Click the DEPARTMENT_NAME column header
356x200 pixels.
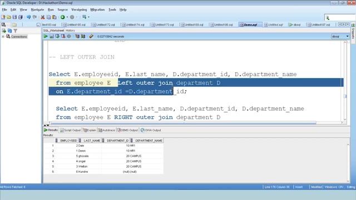click(x=147, y=141)
